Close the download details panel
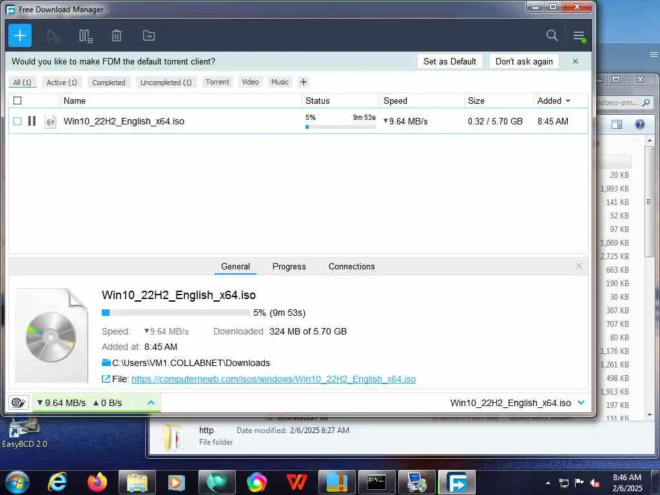 tap(579, 266)
